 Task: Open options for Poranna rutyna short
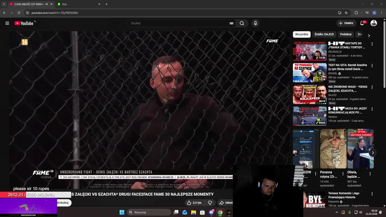click(343, 174)
